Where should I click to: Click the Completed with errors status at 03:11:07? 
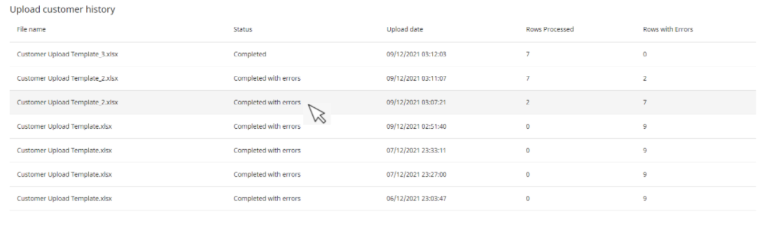pos(267,79)
